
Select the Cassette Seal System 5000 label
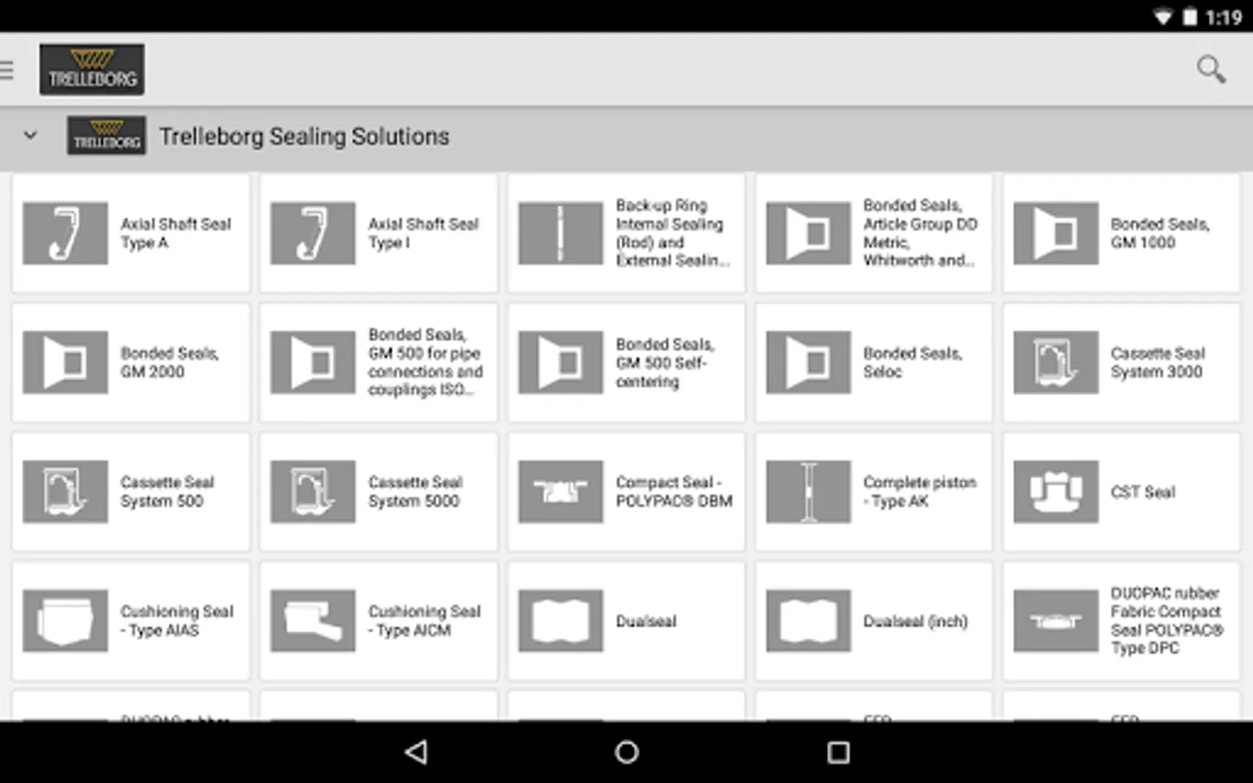coord(415,492)
